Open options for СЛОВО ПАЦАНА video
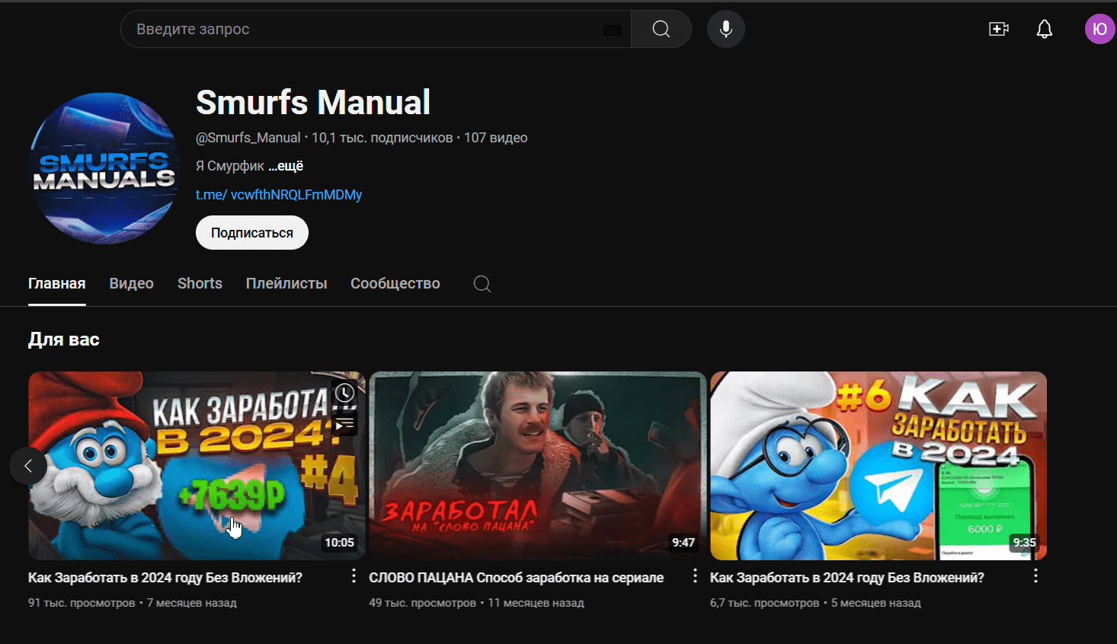The height and width of the screenshot is (644, 1117). click(695, 576)
